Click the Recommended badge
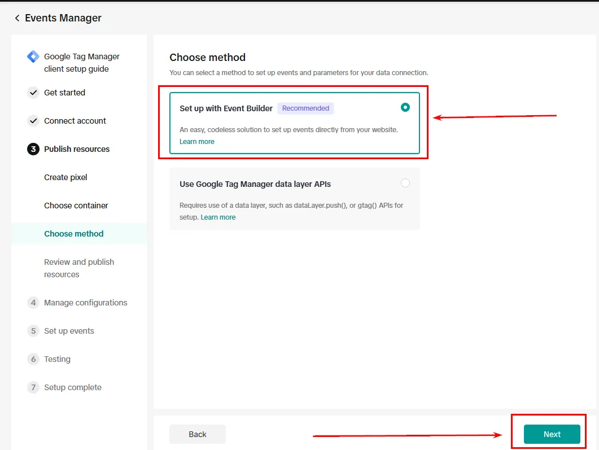This screenshot has width=599, height=450. [305, 108]
